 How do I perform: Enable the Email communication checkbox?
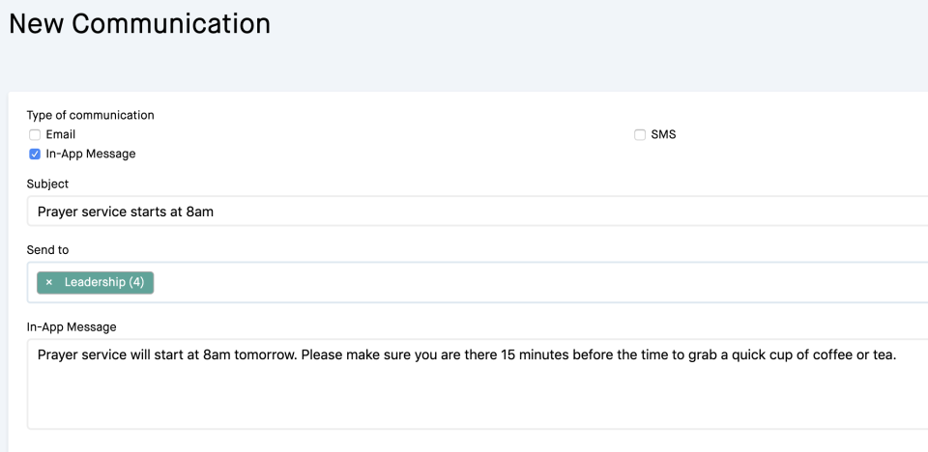pyautogui.click(x=35, y=134)
